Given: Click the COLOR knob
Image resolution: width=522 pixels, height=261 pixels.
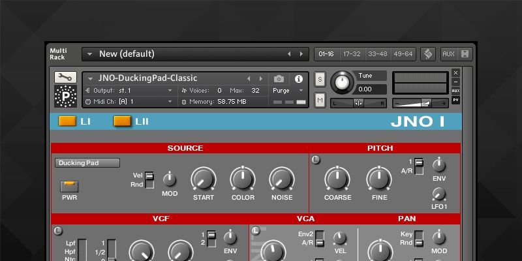Looking at the screenshot, I should click(x=243, y=179).
